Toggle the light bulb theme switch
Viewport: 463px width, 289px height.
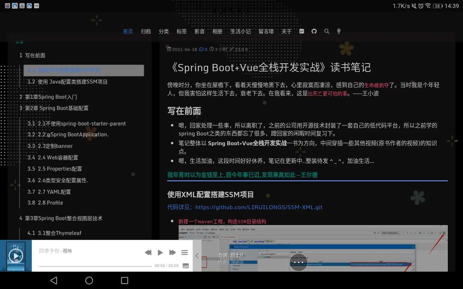click(339, 31)
